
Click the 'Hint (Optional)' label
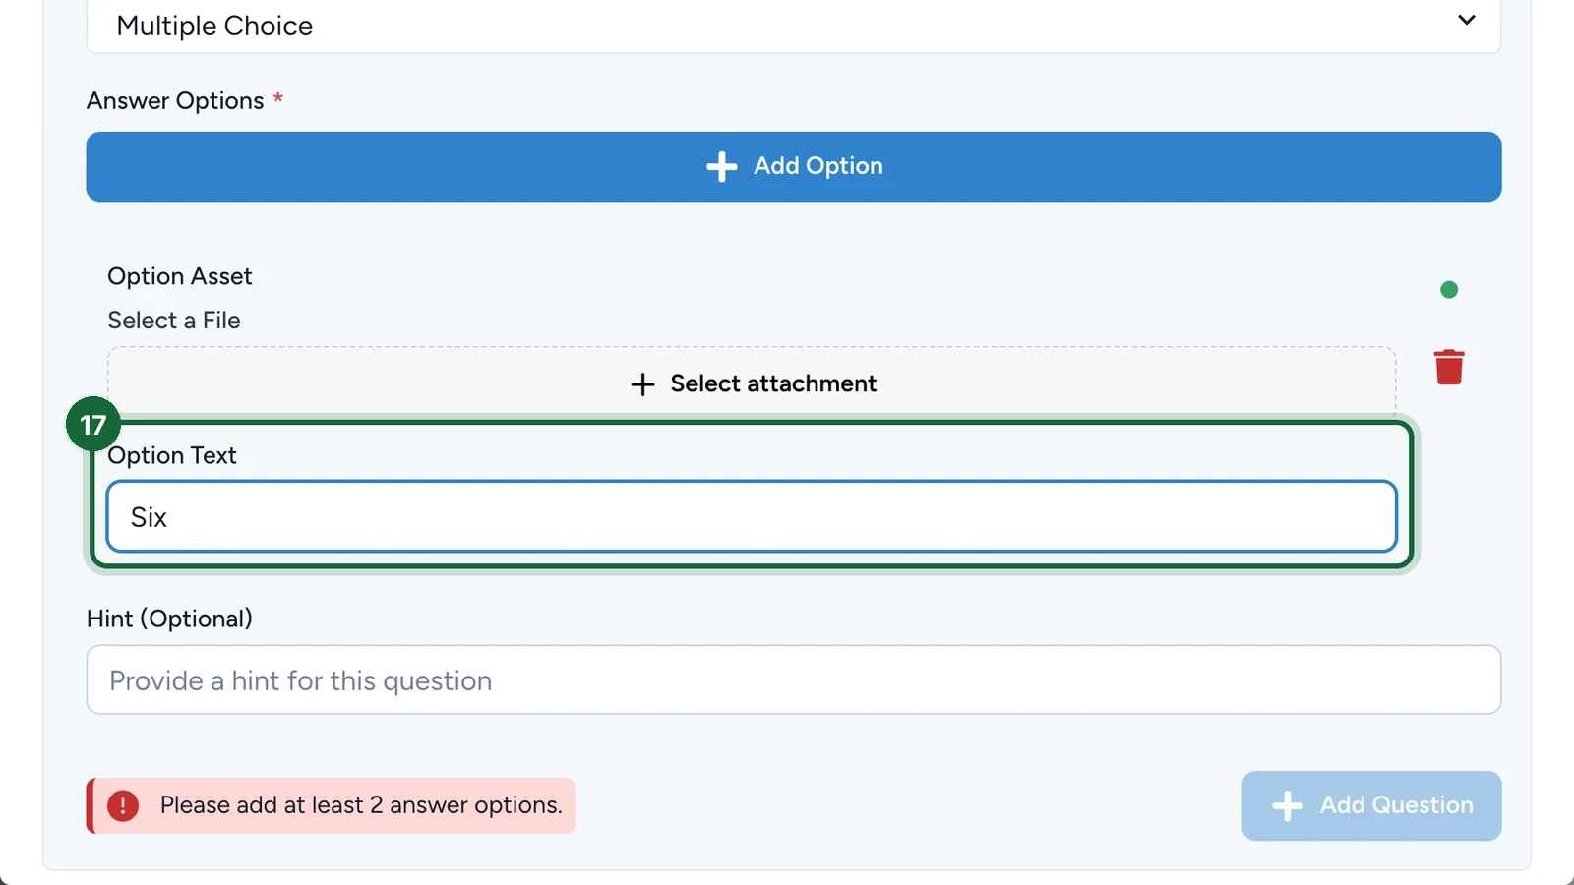click(x=169, y=619)
